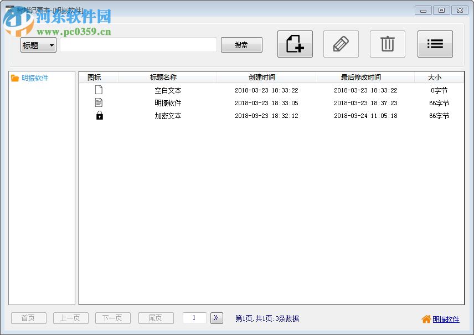Click the new note icon on toolbar
This screenshot has width=474, height=335.
click(x=295, y=44)
